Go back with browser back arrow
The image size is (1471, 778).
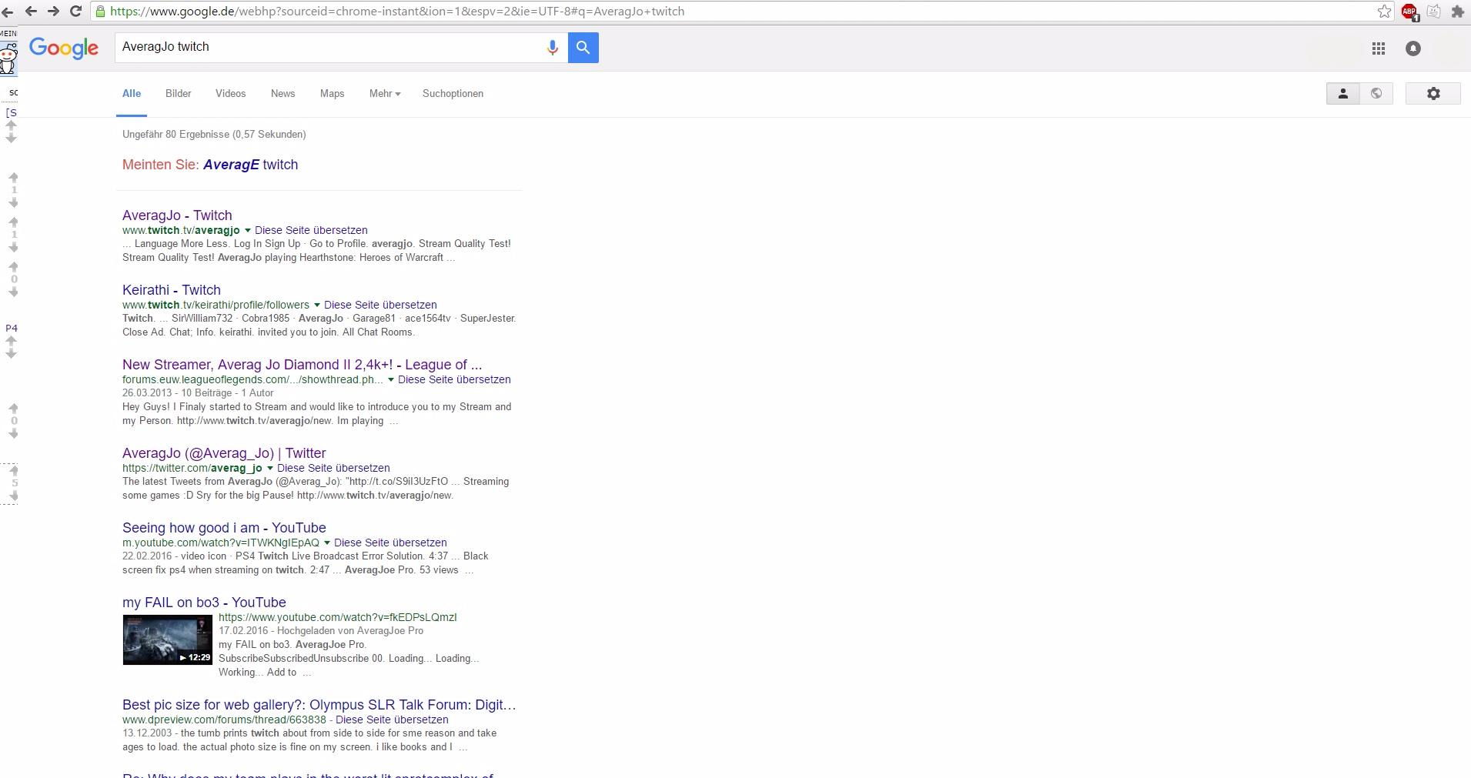click(x=31, y=11)
